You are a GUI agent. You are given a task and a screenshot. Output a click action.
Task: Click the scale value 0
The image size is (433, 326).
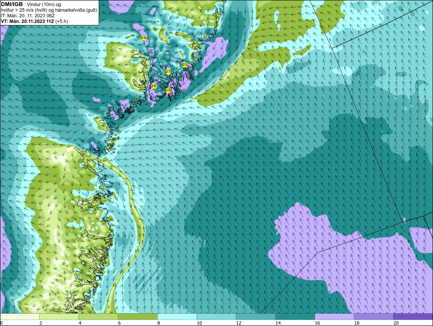[2, 323]
